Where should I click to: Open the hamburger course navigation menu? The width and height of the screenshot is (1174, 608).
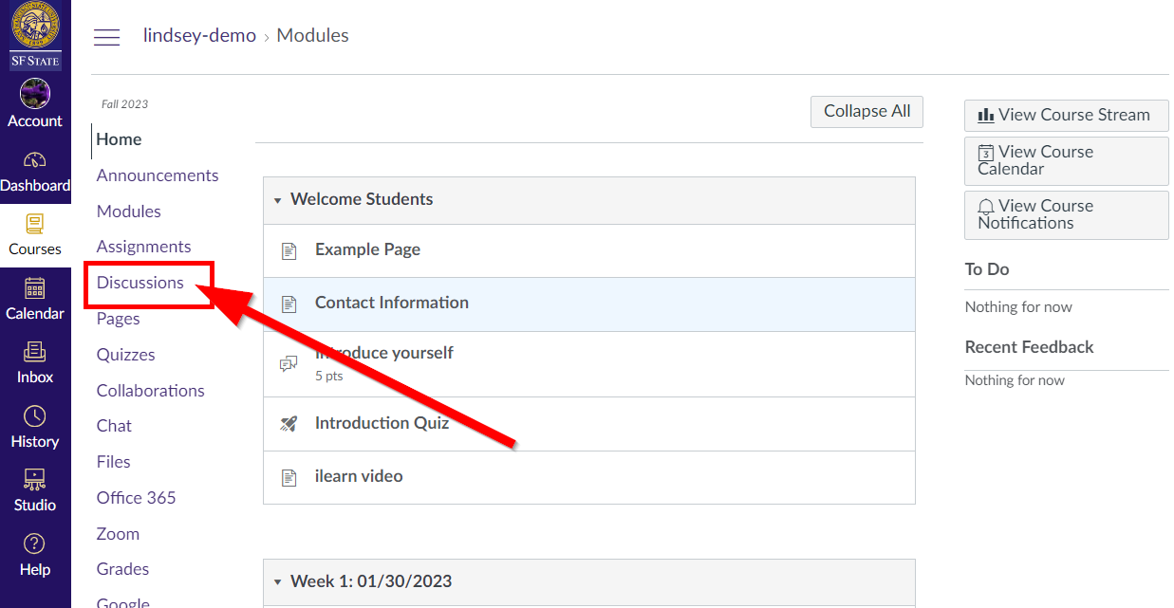106,37
